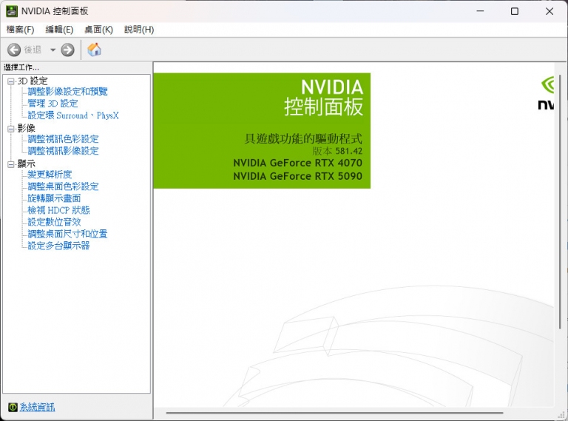Collapse the 顯示 tree node

click(x=10, y=164)
